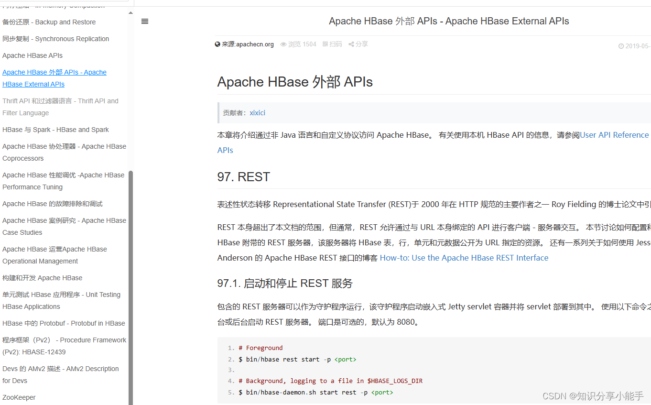Viewport: 651px width, 405px height.
Task: Open Apache HBase 的故障排除和调试
Action: (x=53, y=204)
